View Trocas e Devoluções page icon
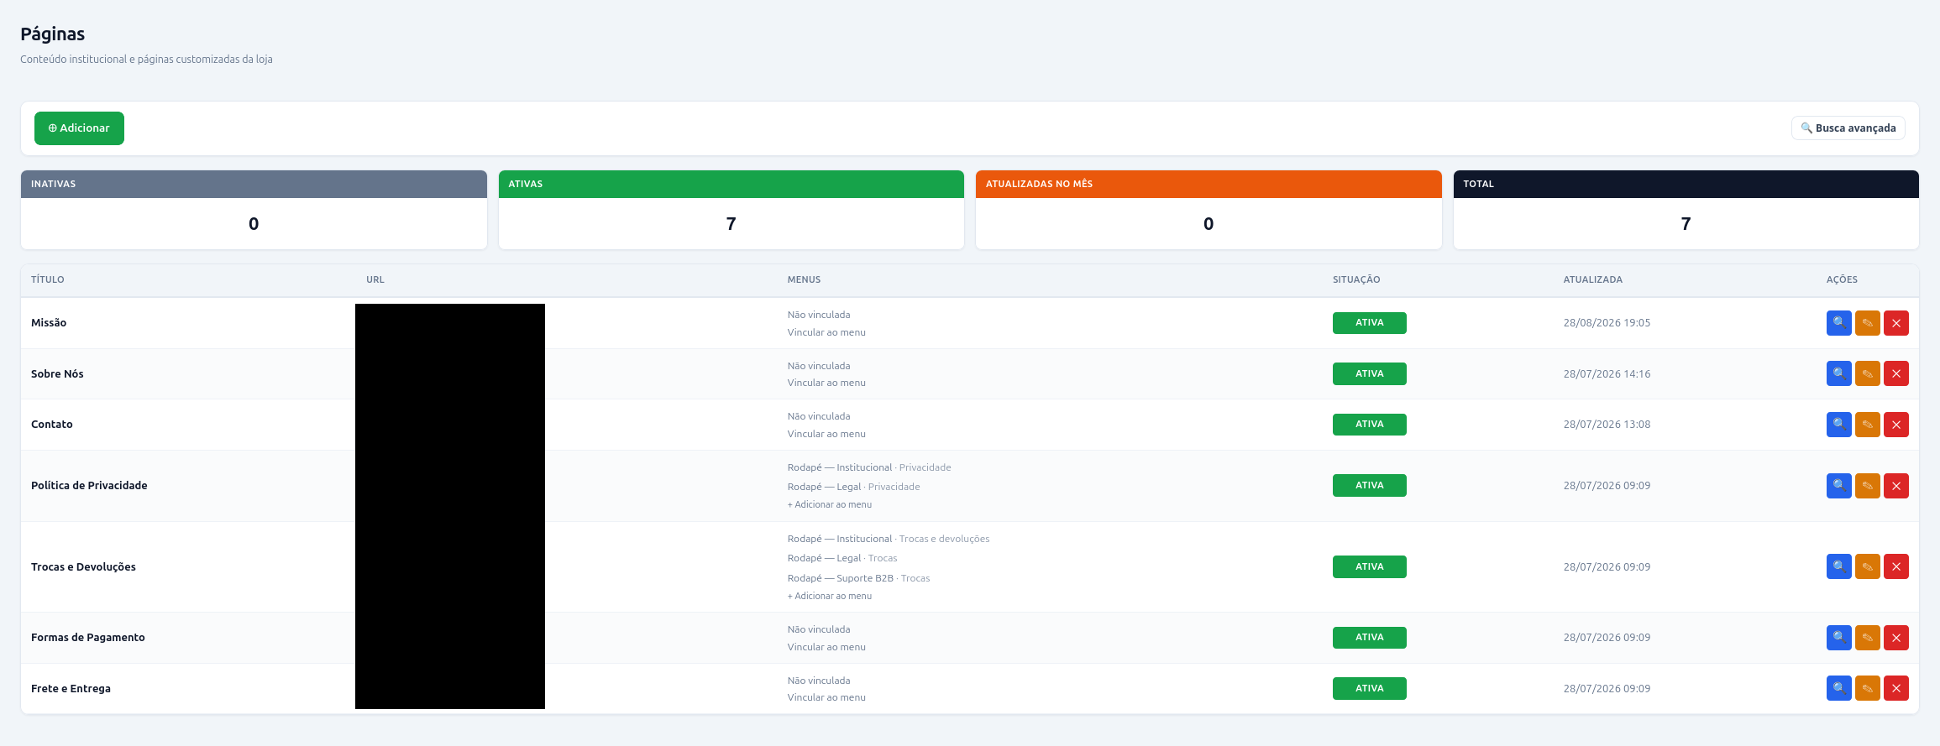Image resolution: width=1940 pixels, height=746 pixels. [1838, 566]
